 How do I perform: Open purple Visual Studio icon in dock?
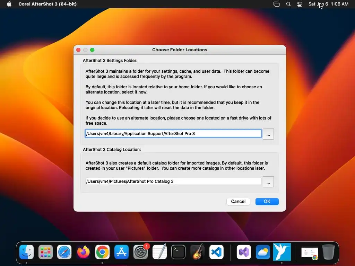pos(244,252)
